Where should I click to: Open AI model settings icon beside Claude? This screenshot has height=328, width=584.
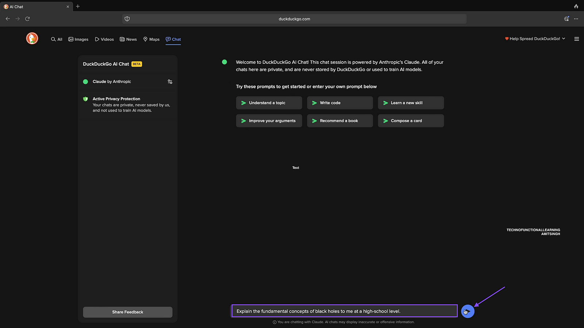[170, 82]
